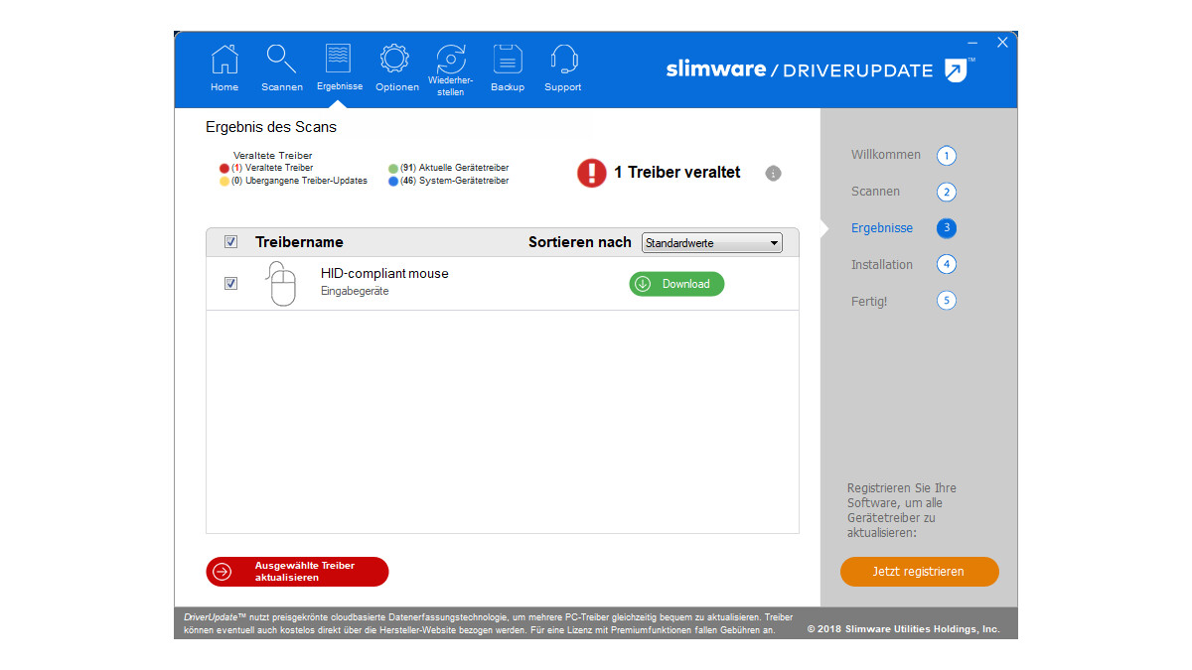
Task: Click the yellow Übergangene Treiber-Updates legend dot
Action: click(x=224, y=182)
